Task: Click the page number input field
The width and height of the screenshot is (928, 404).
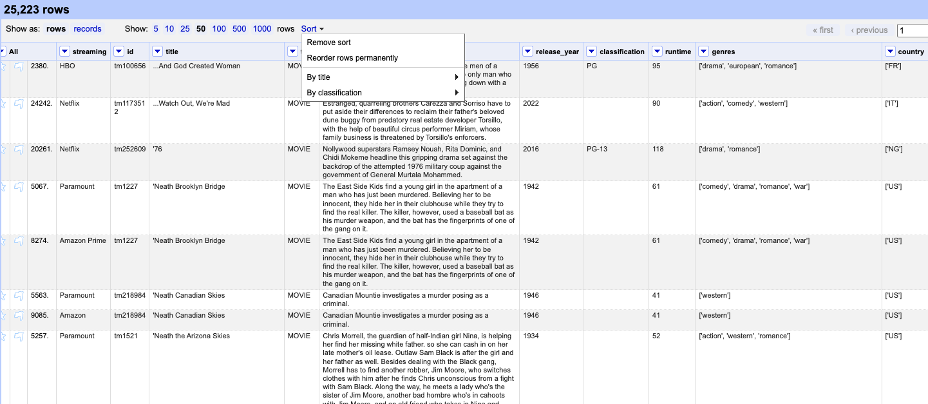Action: point(913,30)
